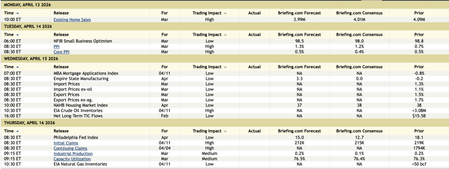Viewport: 449px width, 169px height.
Task: Click the Actual column header in Monday section
Action: tap(254, 13)
